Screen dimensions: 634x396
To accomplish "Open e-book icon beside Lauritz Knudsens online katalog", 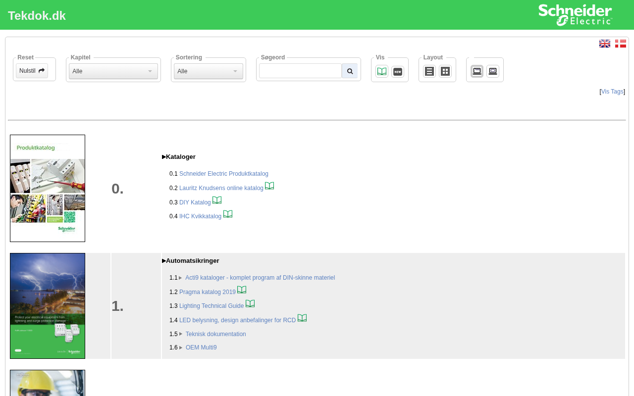I will [269, 186].
